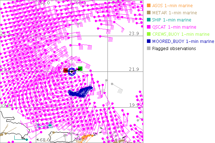Select gray flagged wind barb east of buoys
The width and height of the screenshot is (215, 143).
point(112,84)
